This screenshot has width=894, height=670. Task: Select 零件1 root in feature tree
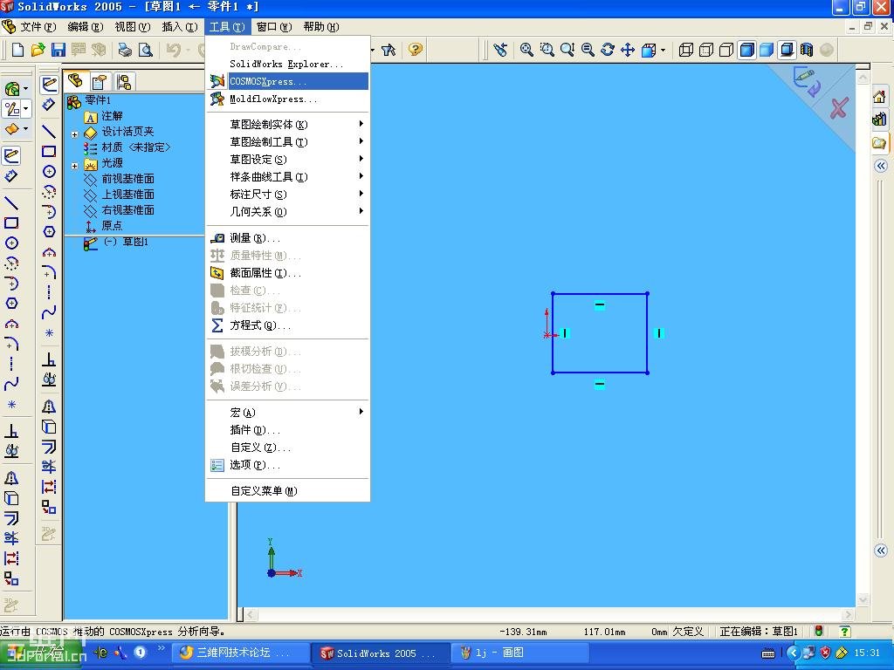(98, 100)
